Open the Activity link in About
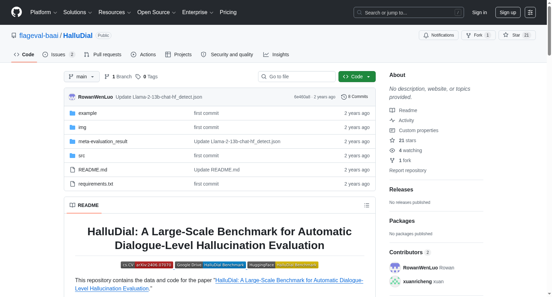Screen dimensions: 552x297 [x=402, y=120]
